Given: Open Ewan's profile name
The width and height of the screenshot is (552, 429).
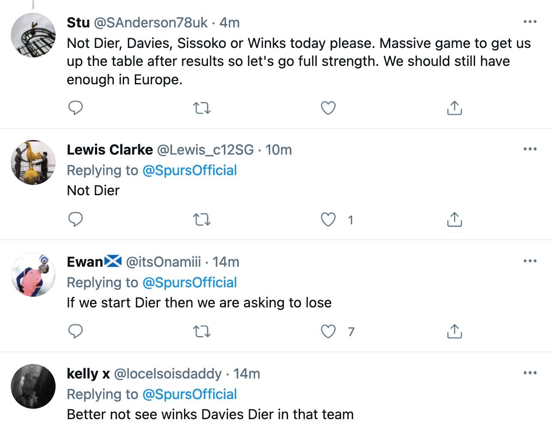Looking at the screenshot, I should click(85, 262).
